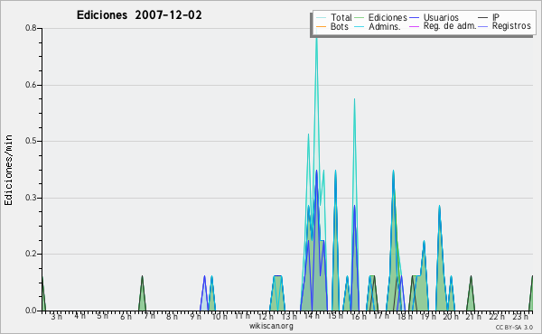Click the '10 h' x-axis label
The width and height of the screenshot is (542, 334).
220,316
